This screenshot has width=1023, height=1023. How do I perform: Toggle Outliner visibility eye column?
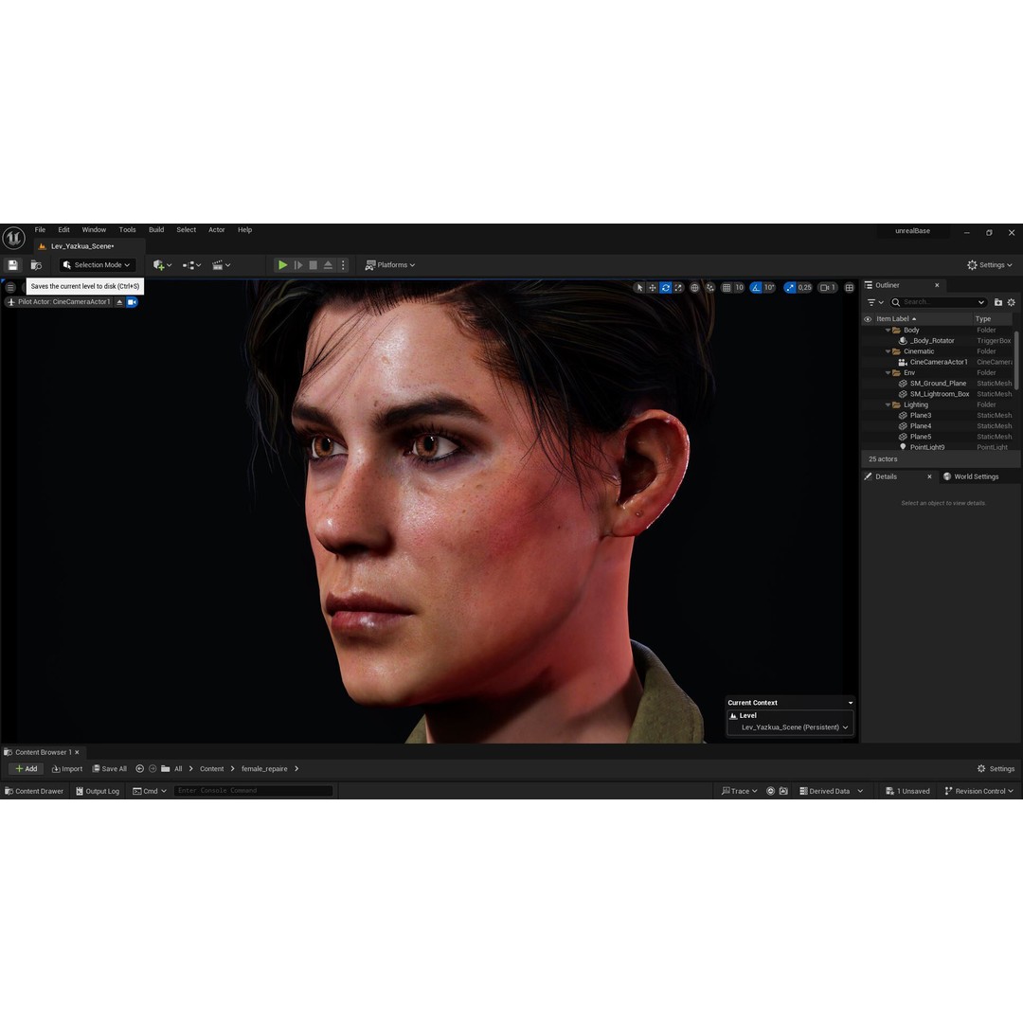click(x=868, y=319)
